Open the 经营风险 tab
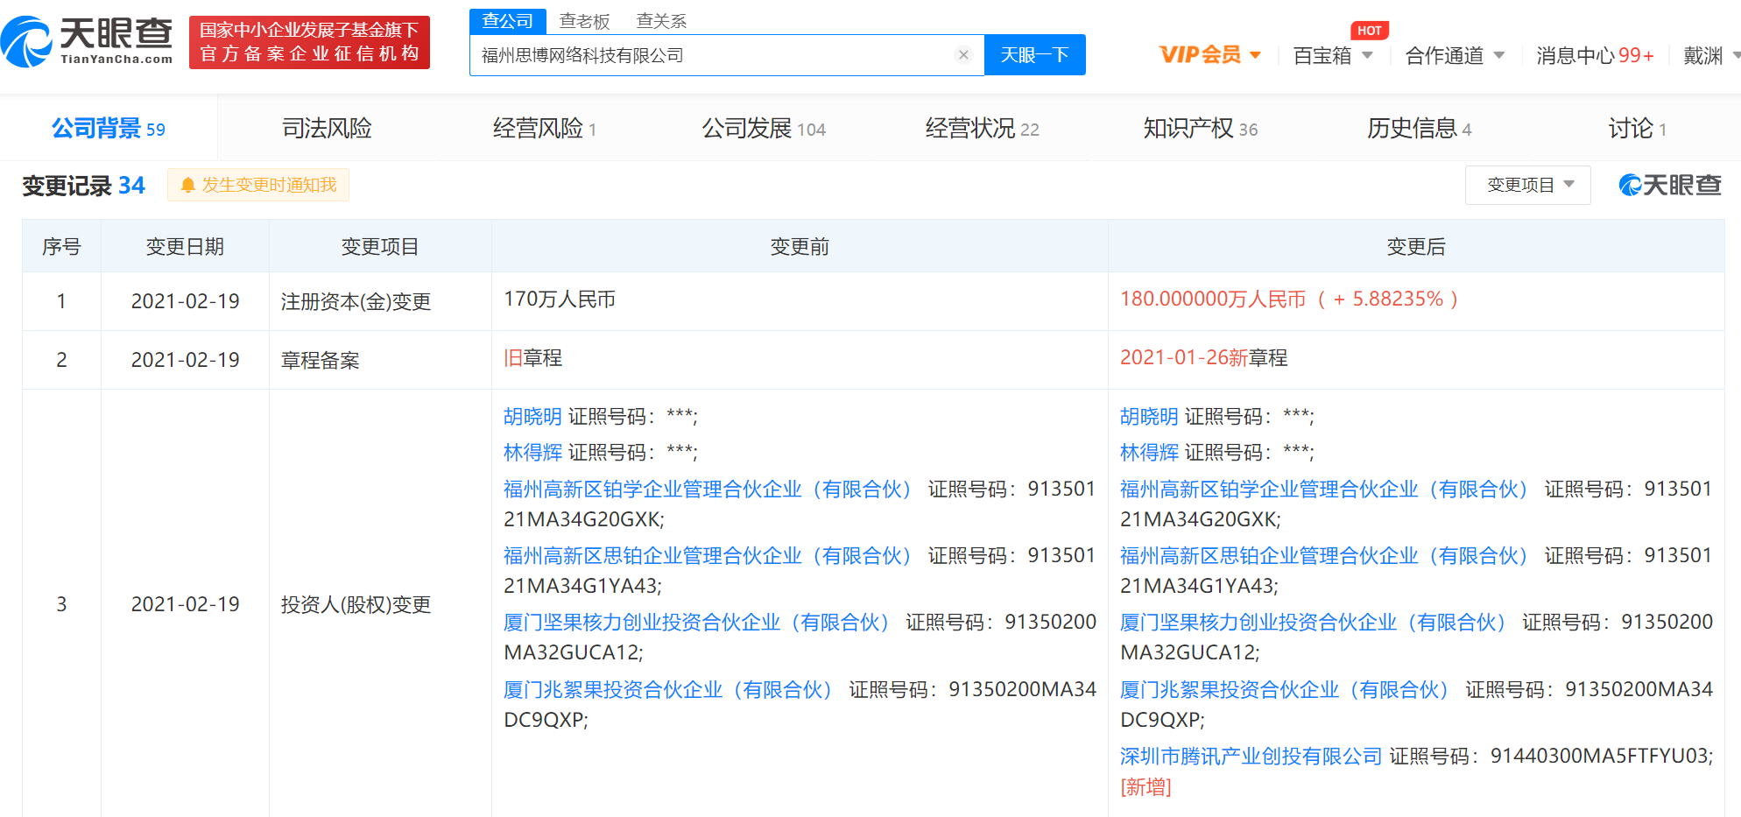 tap(545, 129)
